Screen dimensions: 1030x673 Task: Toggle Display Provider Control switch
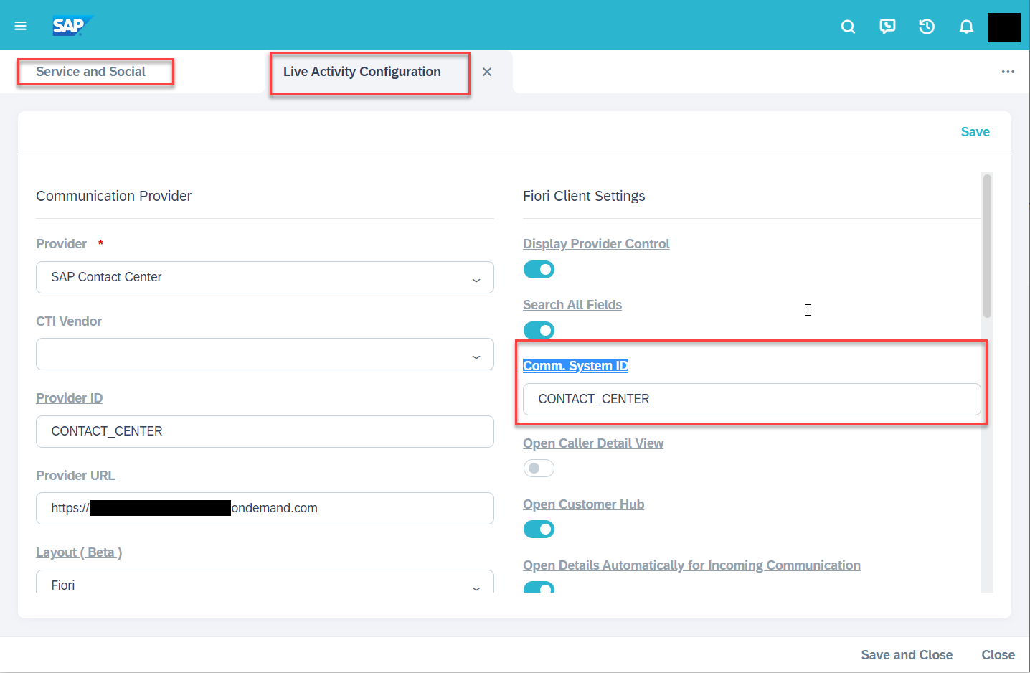click(x=539, y=269)
